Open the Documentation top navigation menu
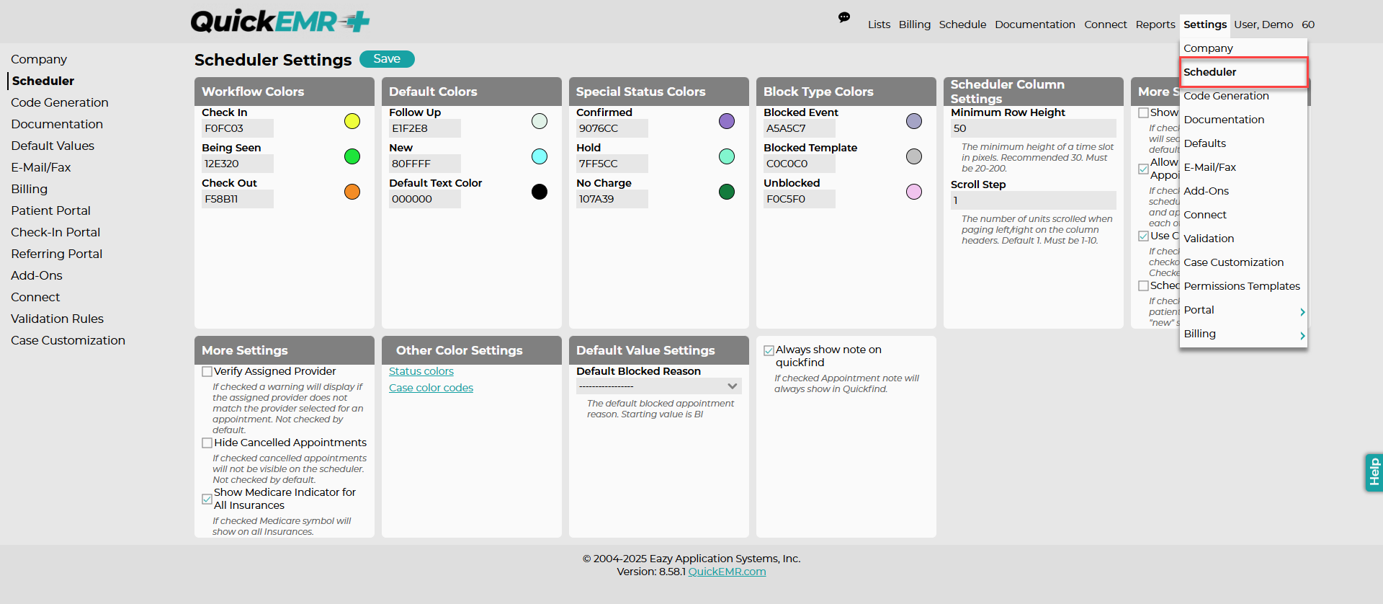Image resolution: width=1383 pixels, height=604 pixels. [x=1035, y=25]
